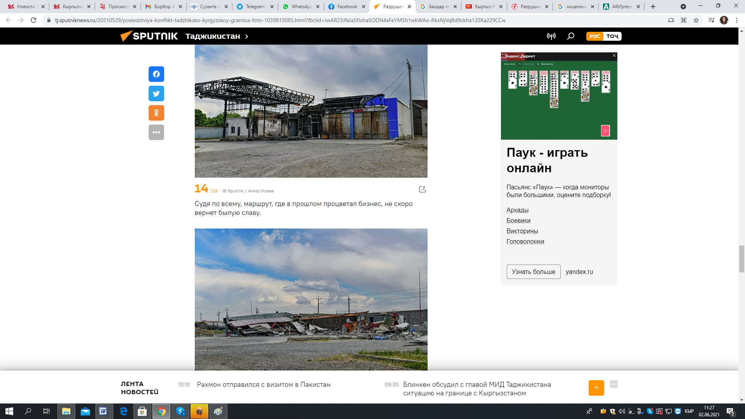Select РУС language option
The height and width of the screenshot is (419, 745).
pyautogui.click(x=594, y=36)
